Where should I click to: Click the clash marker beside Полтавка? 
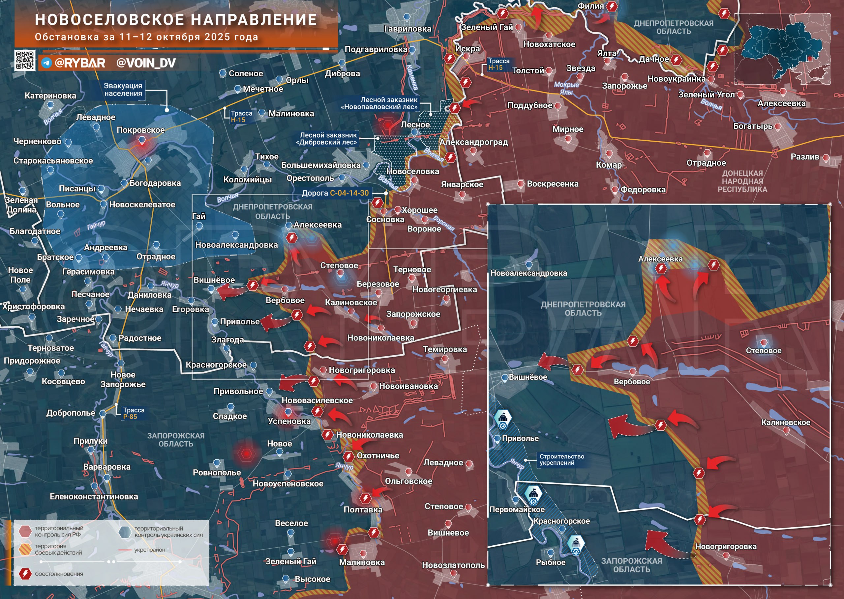tap(366, 499)
